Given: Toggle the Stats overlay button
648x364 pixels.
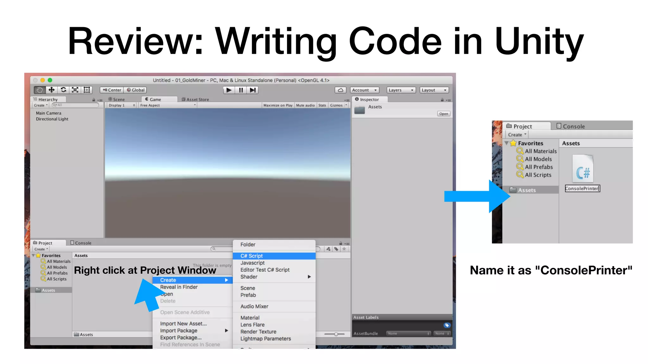Looking at the screenshot, I should [x=322, y=105].
